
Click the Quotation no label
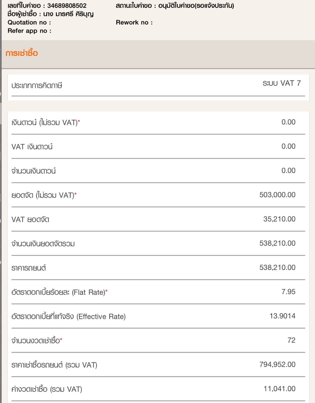tap(29, 22)
